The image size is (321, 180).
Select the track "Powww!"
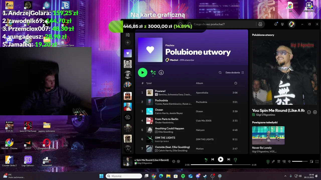click(x=160, y=91)
